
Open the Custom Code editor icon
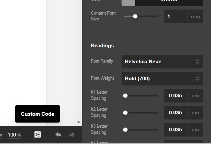tap(38, 134)
